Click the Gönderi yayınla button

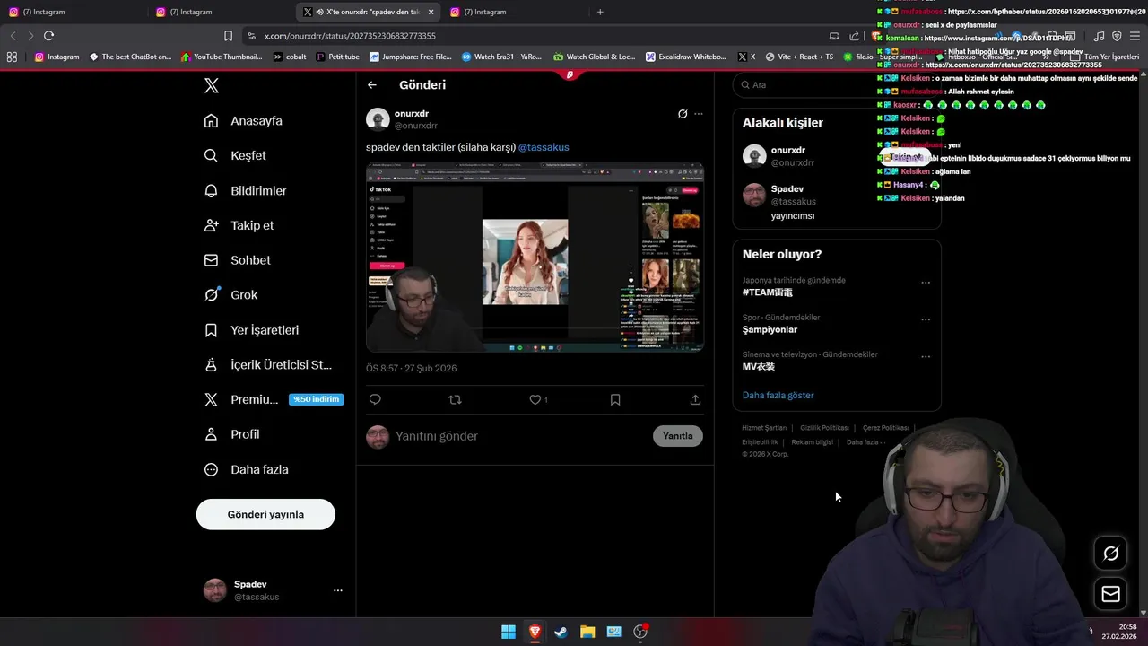(x=265, y=514)
